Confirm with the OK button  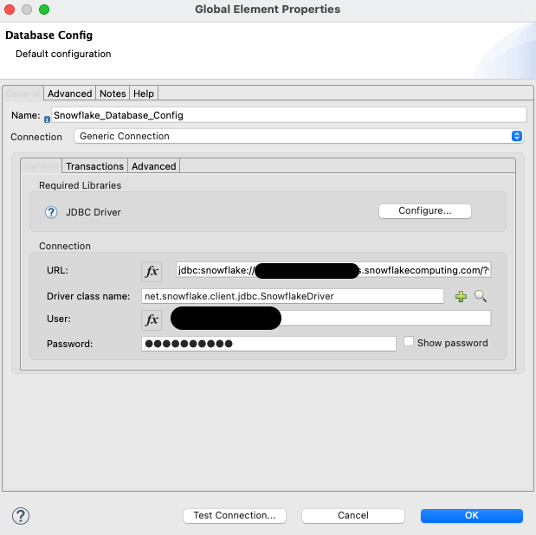coord(472,515)
